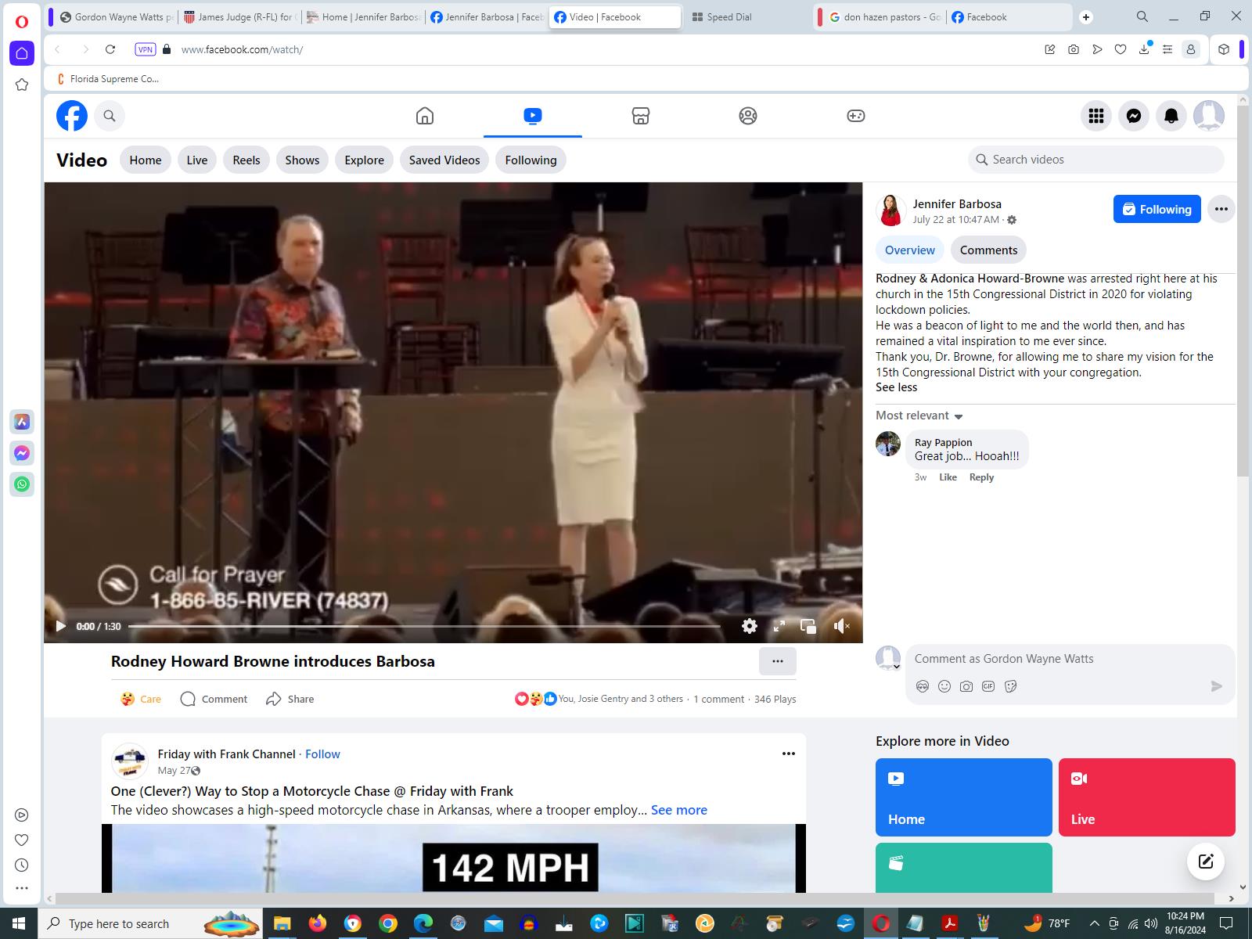Open Jennifer Barbosa profile name link
This screenshot has height=939, width=1252.
pos(957,203)
